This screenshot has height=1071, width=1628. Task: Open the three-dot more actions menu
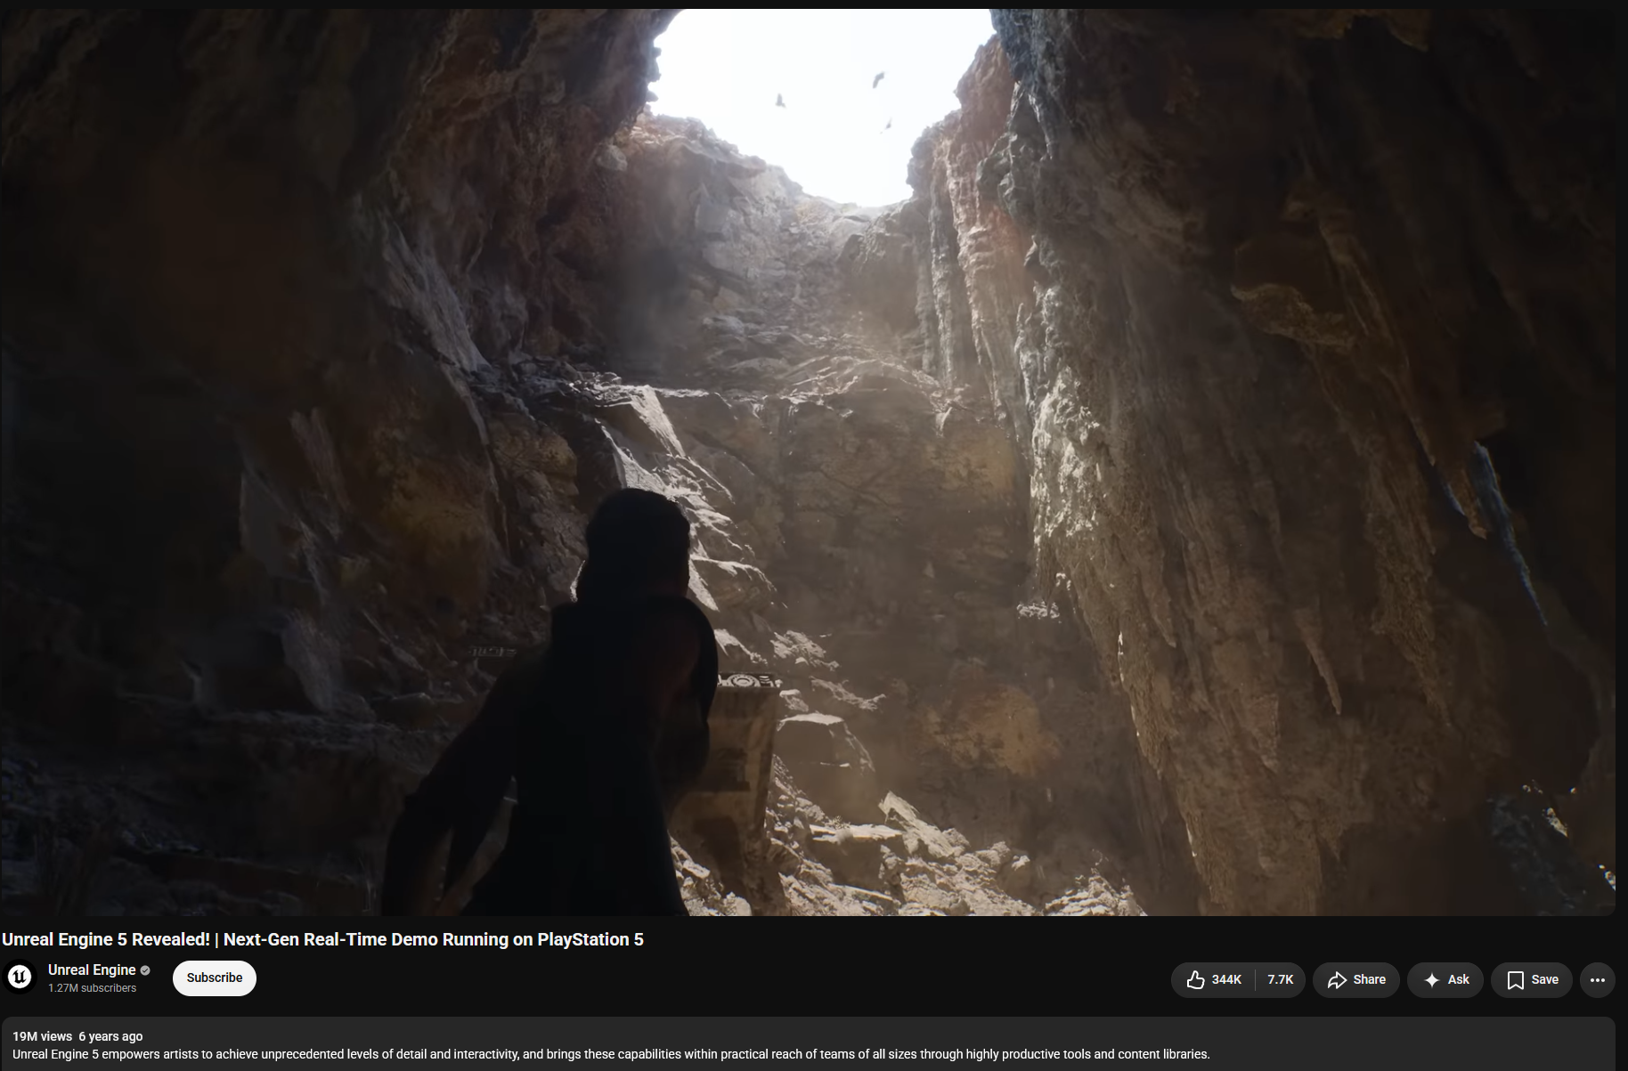click(x=1598, y=979)
